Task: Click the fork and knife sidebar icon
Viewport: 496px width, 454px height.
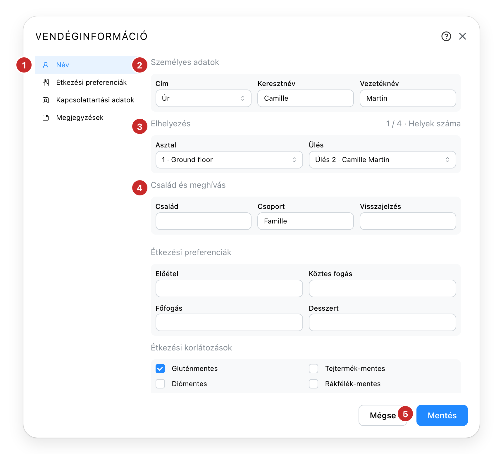Action: [x=46, y=82]
